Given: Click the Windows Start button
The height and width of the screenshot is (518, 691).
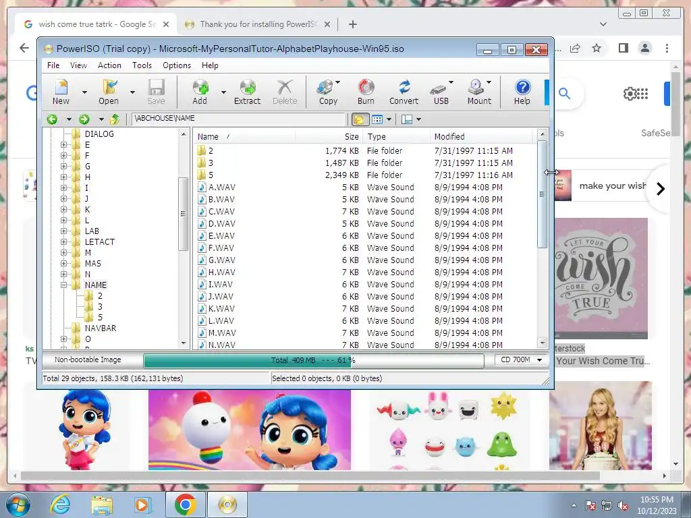Looking at the screenshot, I should 18,505.
